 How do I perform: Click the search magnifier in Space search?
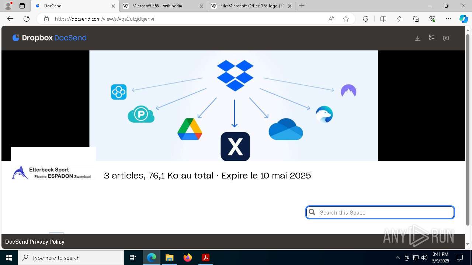312,212
